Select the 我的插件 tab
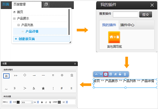This screenshot has width=158, height=109. [109, 25]
